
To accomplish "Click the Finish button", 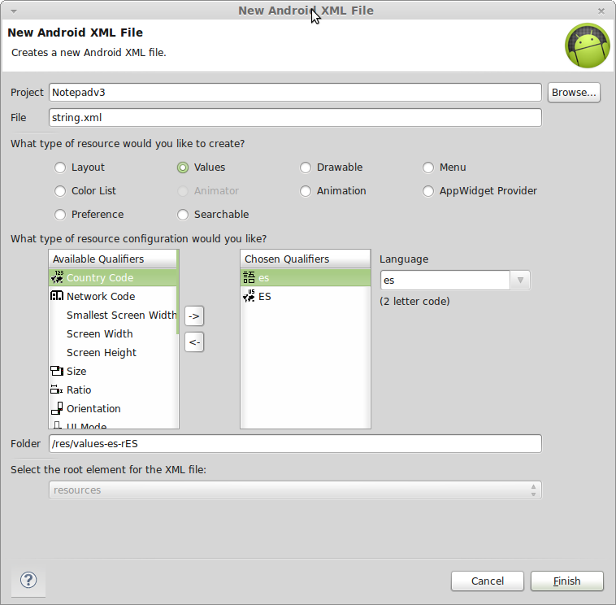I will 567,581.
